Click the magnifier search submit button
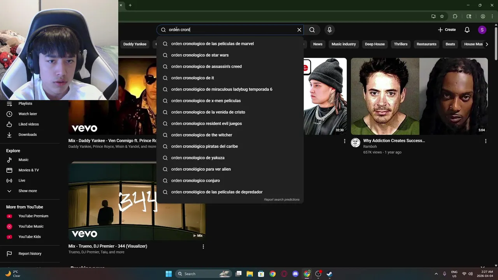The image size is (498, 280). pyautogui.click(x=312, y=30)
